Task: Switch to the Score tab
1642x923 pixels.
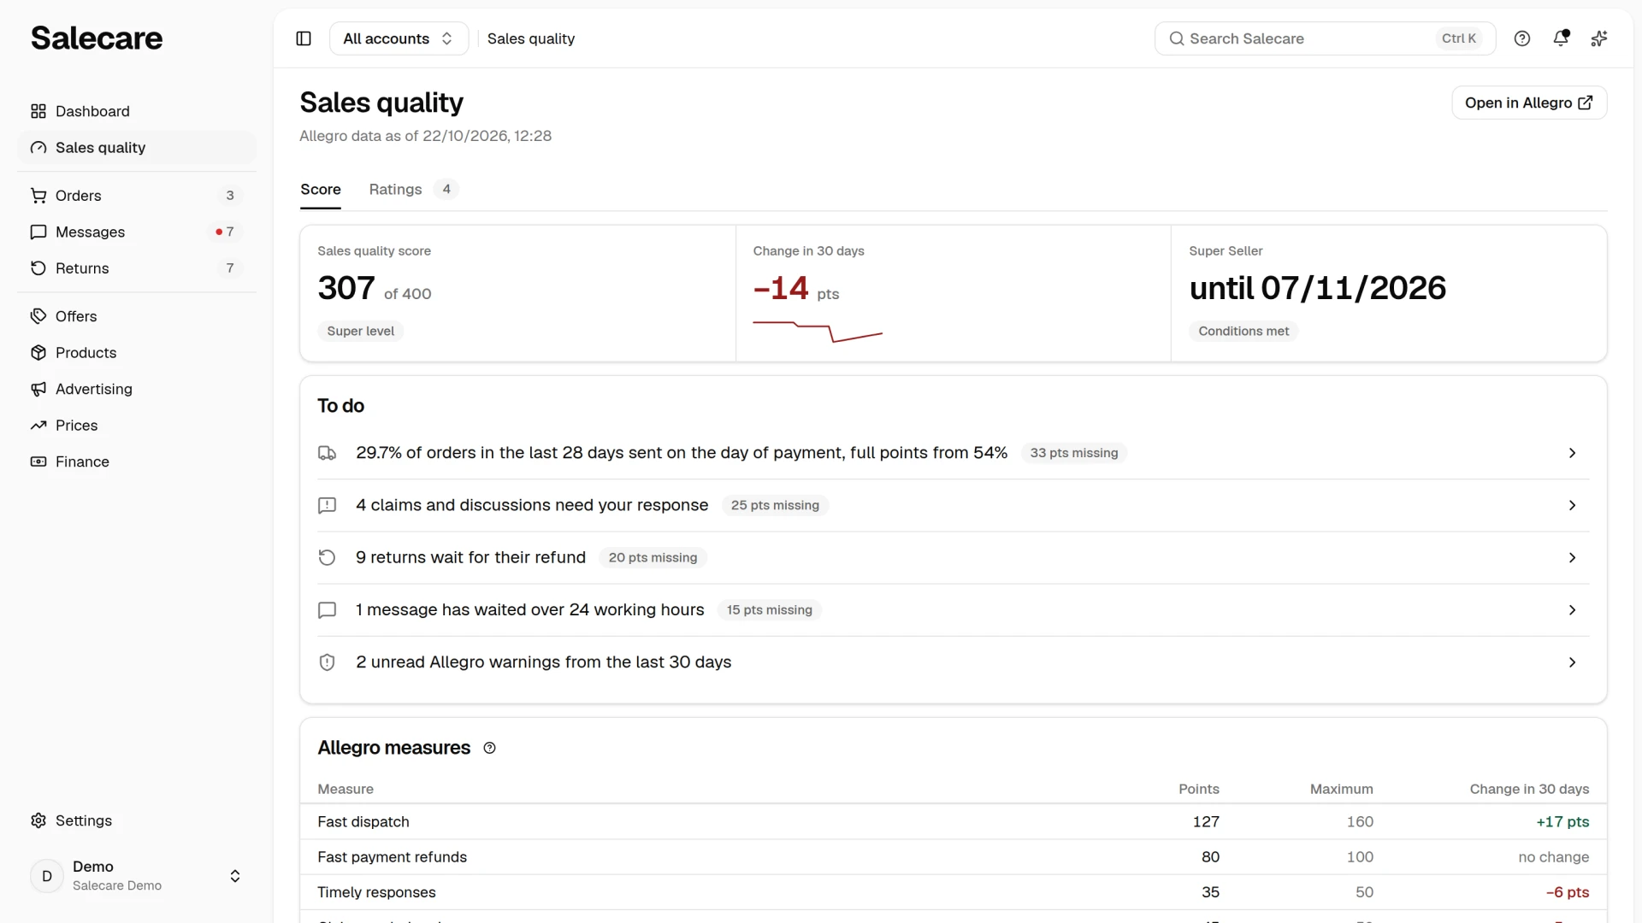Action: (x=321, y=190)
